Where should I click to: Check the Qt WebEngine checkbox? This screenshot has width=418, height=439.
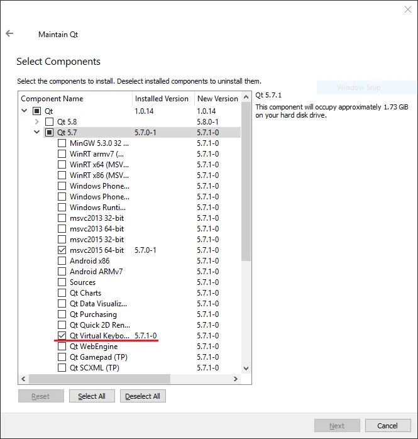tap(62, 347)
